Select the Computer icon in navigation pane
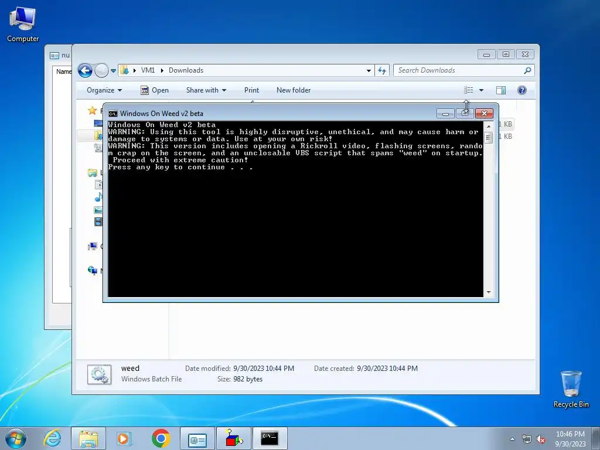 pyautogui.click(x=92, y=246)
